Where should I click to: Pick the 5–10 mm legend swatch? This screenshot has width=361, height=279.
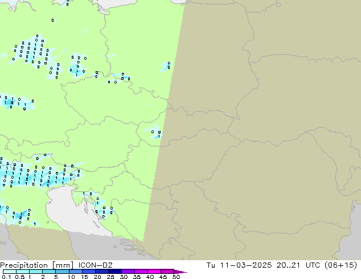[62, 272]
